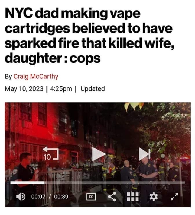
Task: Enter fullscreen with the expand arrows icon
Action: click(174, 197)
